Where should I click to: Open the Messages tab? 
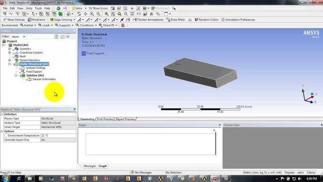[89, 166]
